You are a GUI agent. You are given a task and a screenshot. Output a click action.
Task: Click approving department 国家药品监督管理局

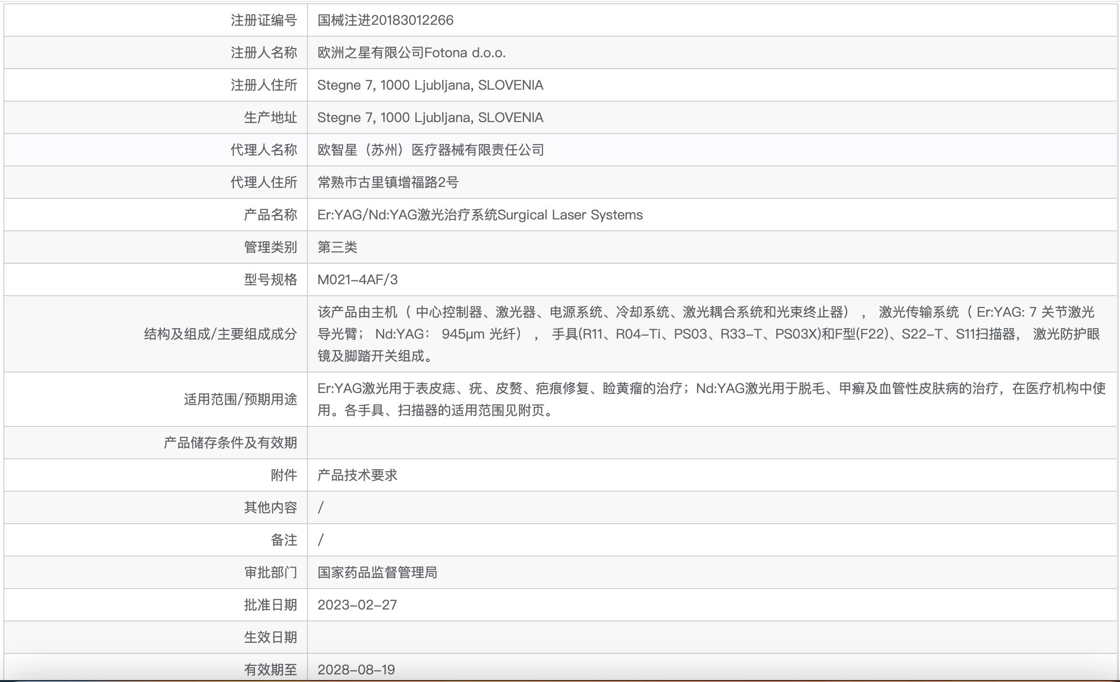[x=377, y=572]
